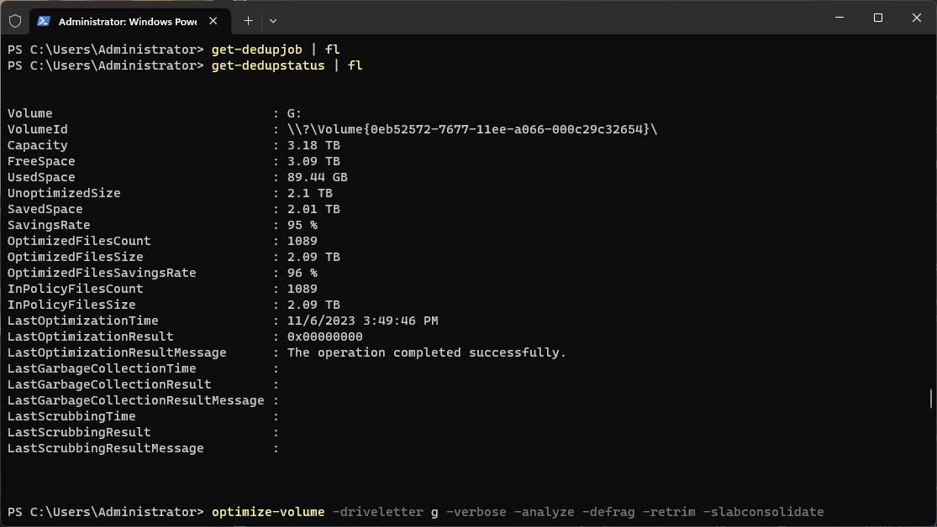This screenshot has height=527, width=937.
Task: Close the Windows Terminal window
Action: [916, 18]
